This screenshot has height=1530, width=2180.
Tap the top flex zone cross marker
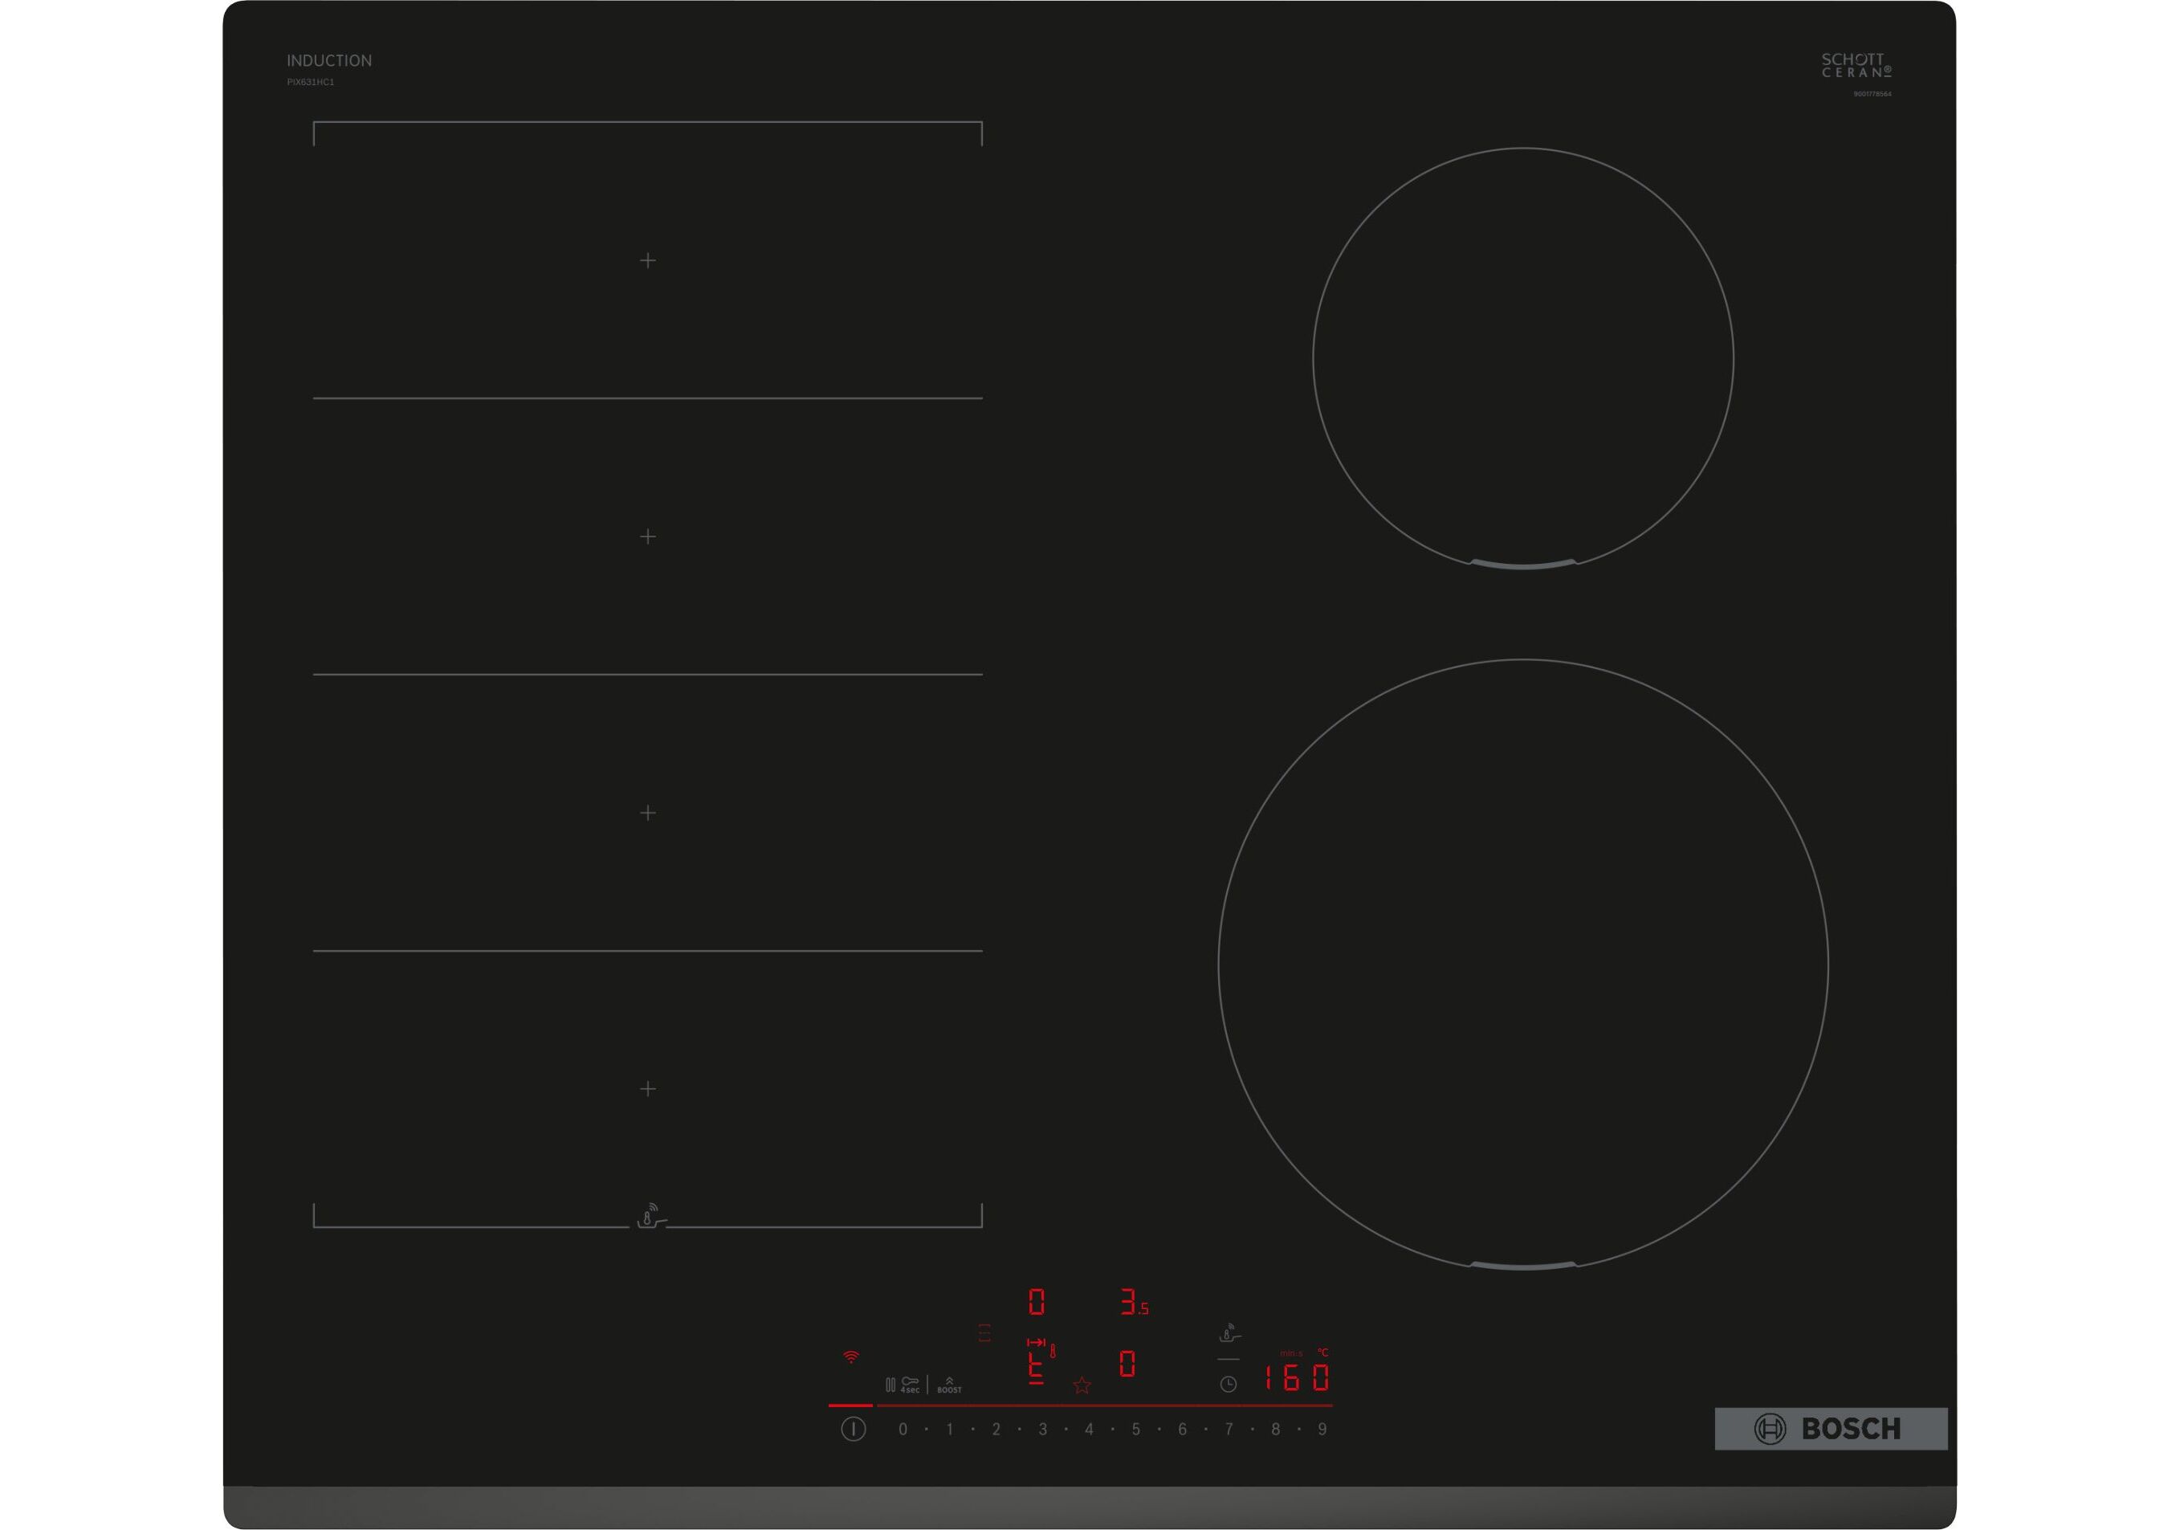(647, 260)
